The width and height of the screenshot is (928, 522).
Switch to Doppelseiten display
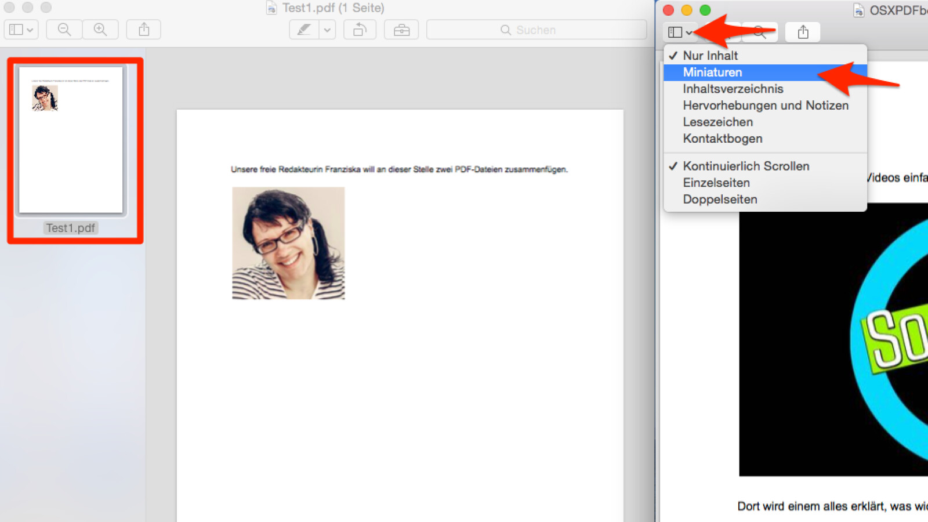pos(765,200)
